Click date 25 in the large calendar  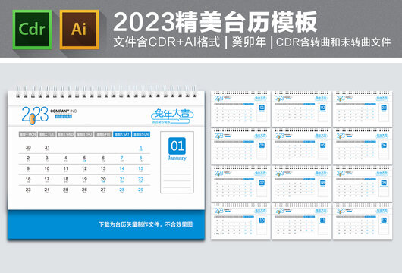(66, 190)
